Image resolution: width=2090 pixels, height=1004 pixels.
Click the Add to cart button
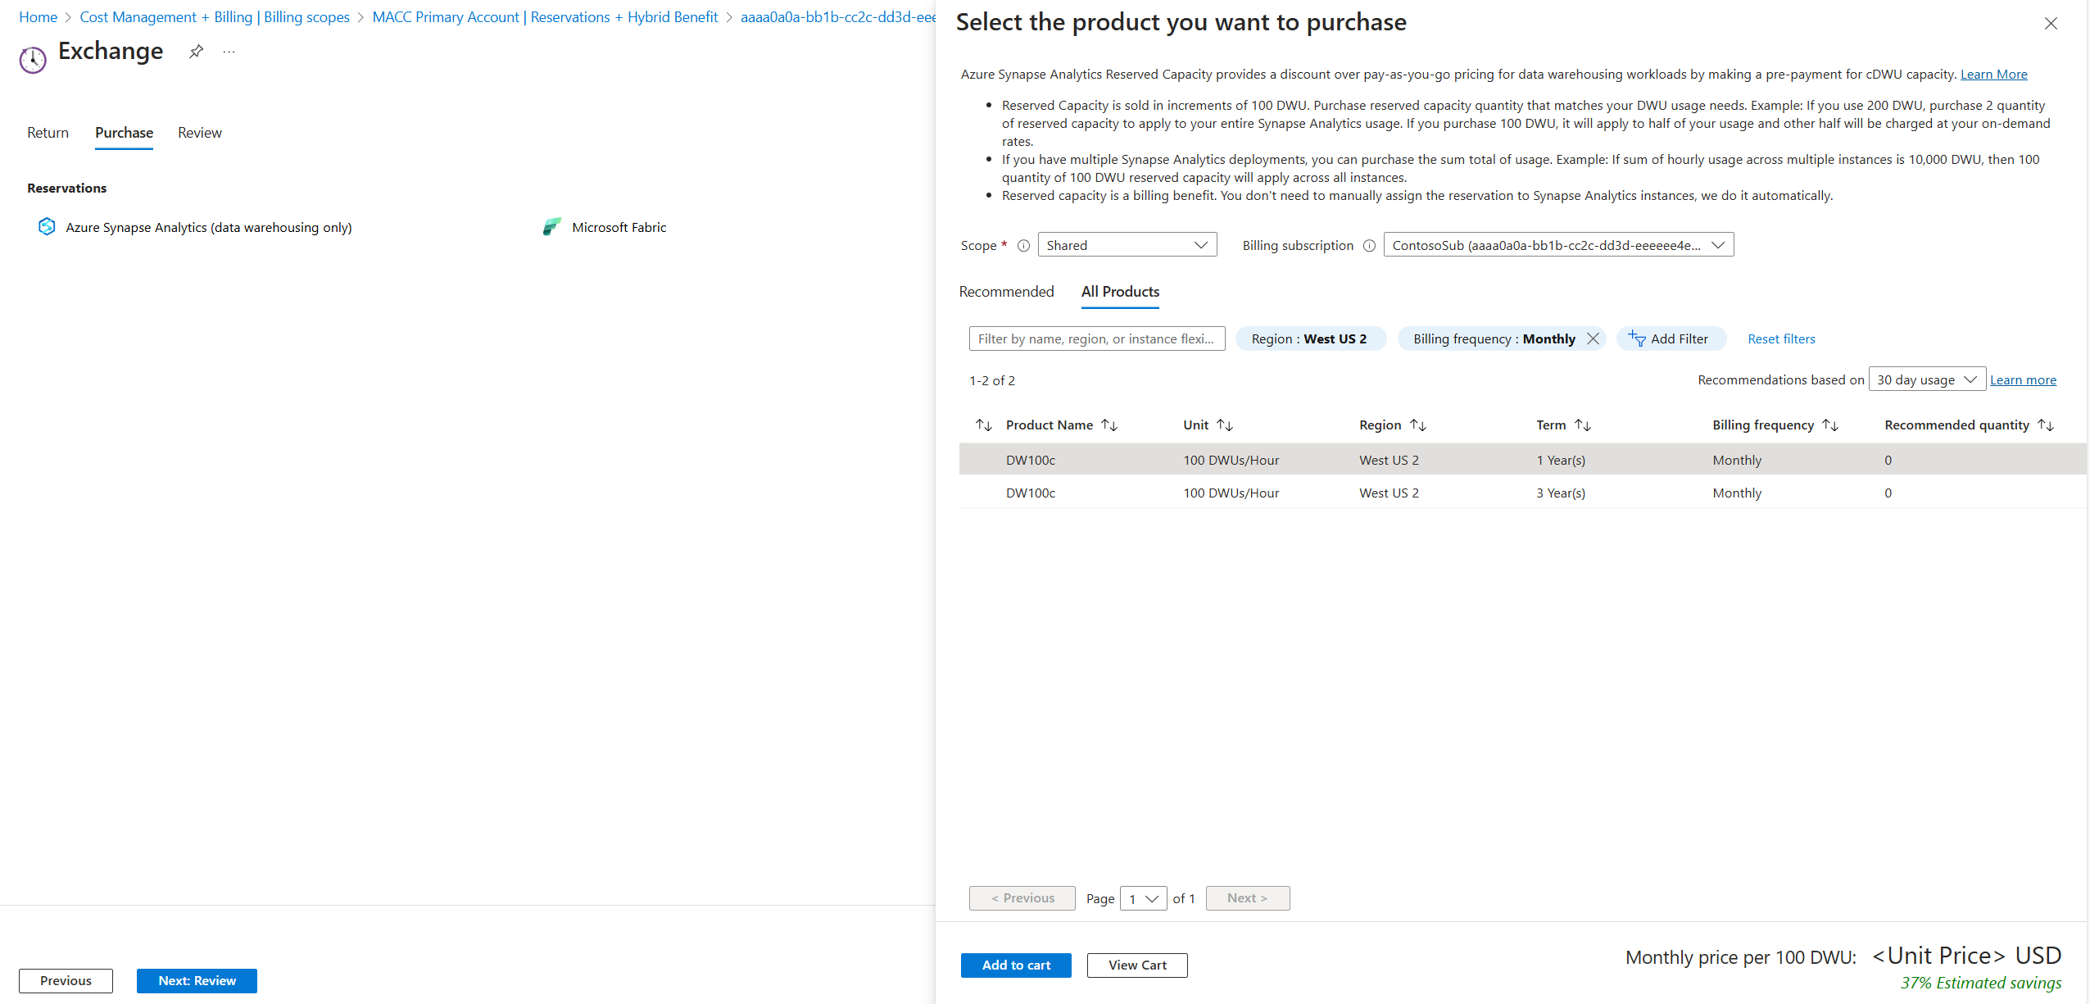click(x=1016, y=965)
